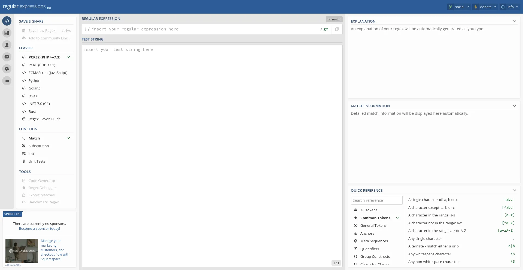Open the community library sidebar icon
This screenshot has width=523, height=270.
click(7, 33)
